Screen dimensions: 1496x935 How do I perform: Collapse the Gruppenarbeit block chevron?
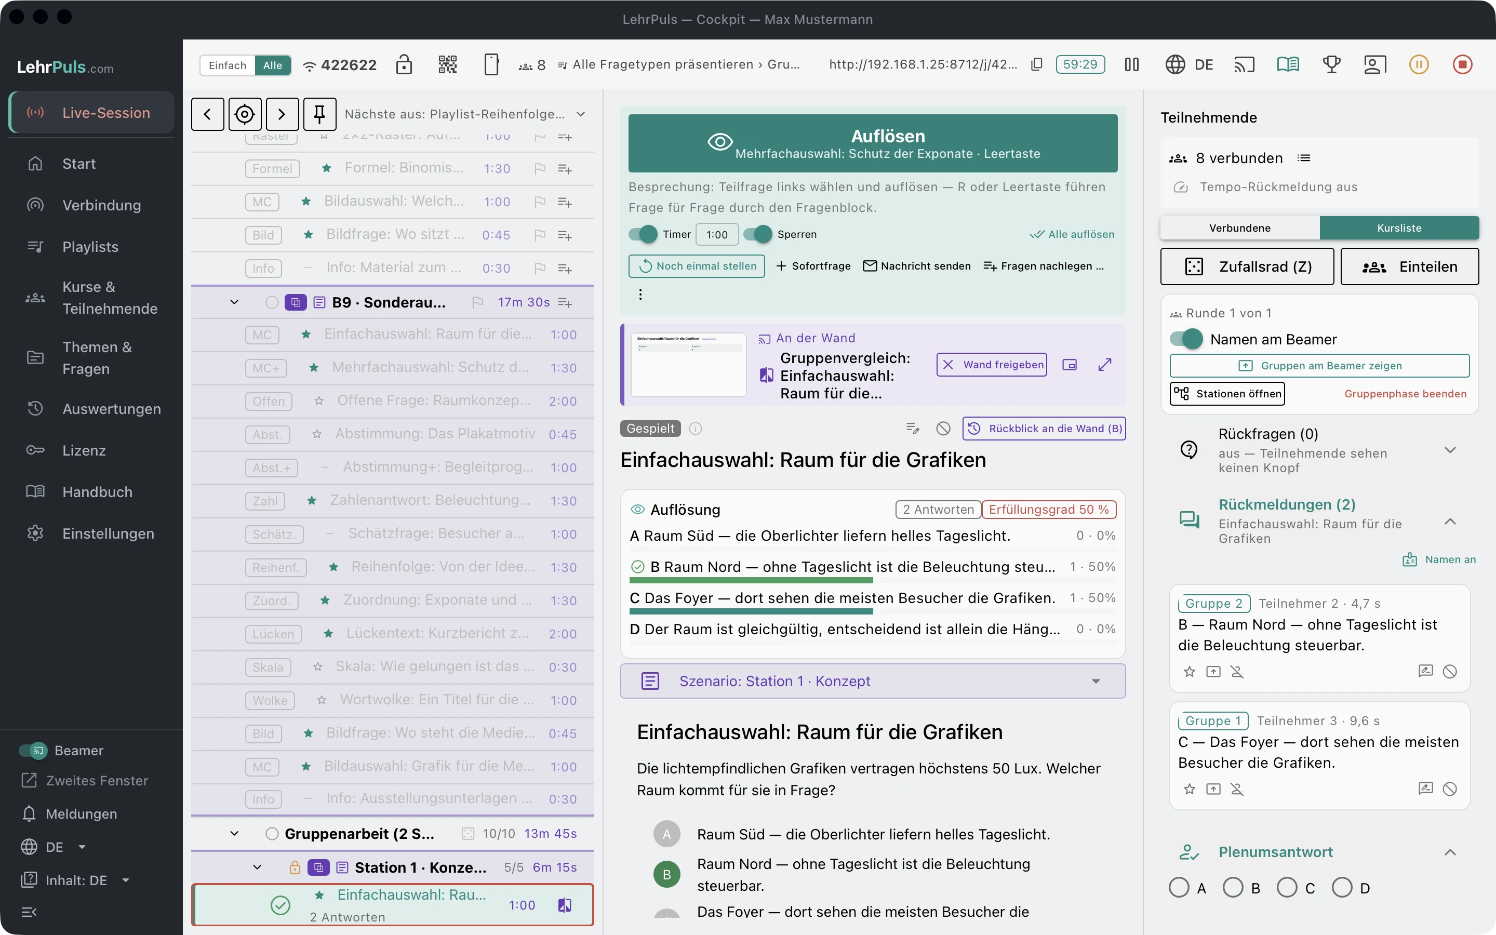[x=234, y=834]
